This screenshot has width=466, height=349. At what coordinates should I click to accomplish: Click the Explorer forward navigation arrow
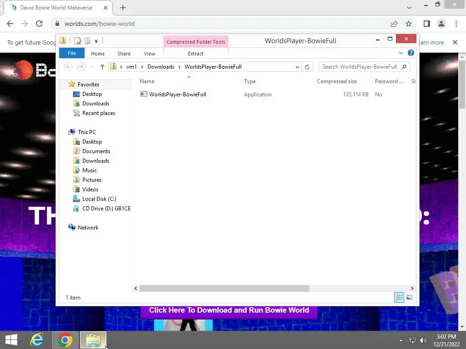[81, 67]
